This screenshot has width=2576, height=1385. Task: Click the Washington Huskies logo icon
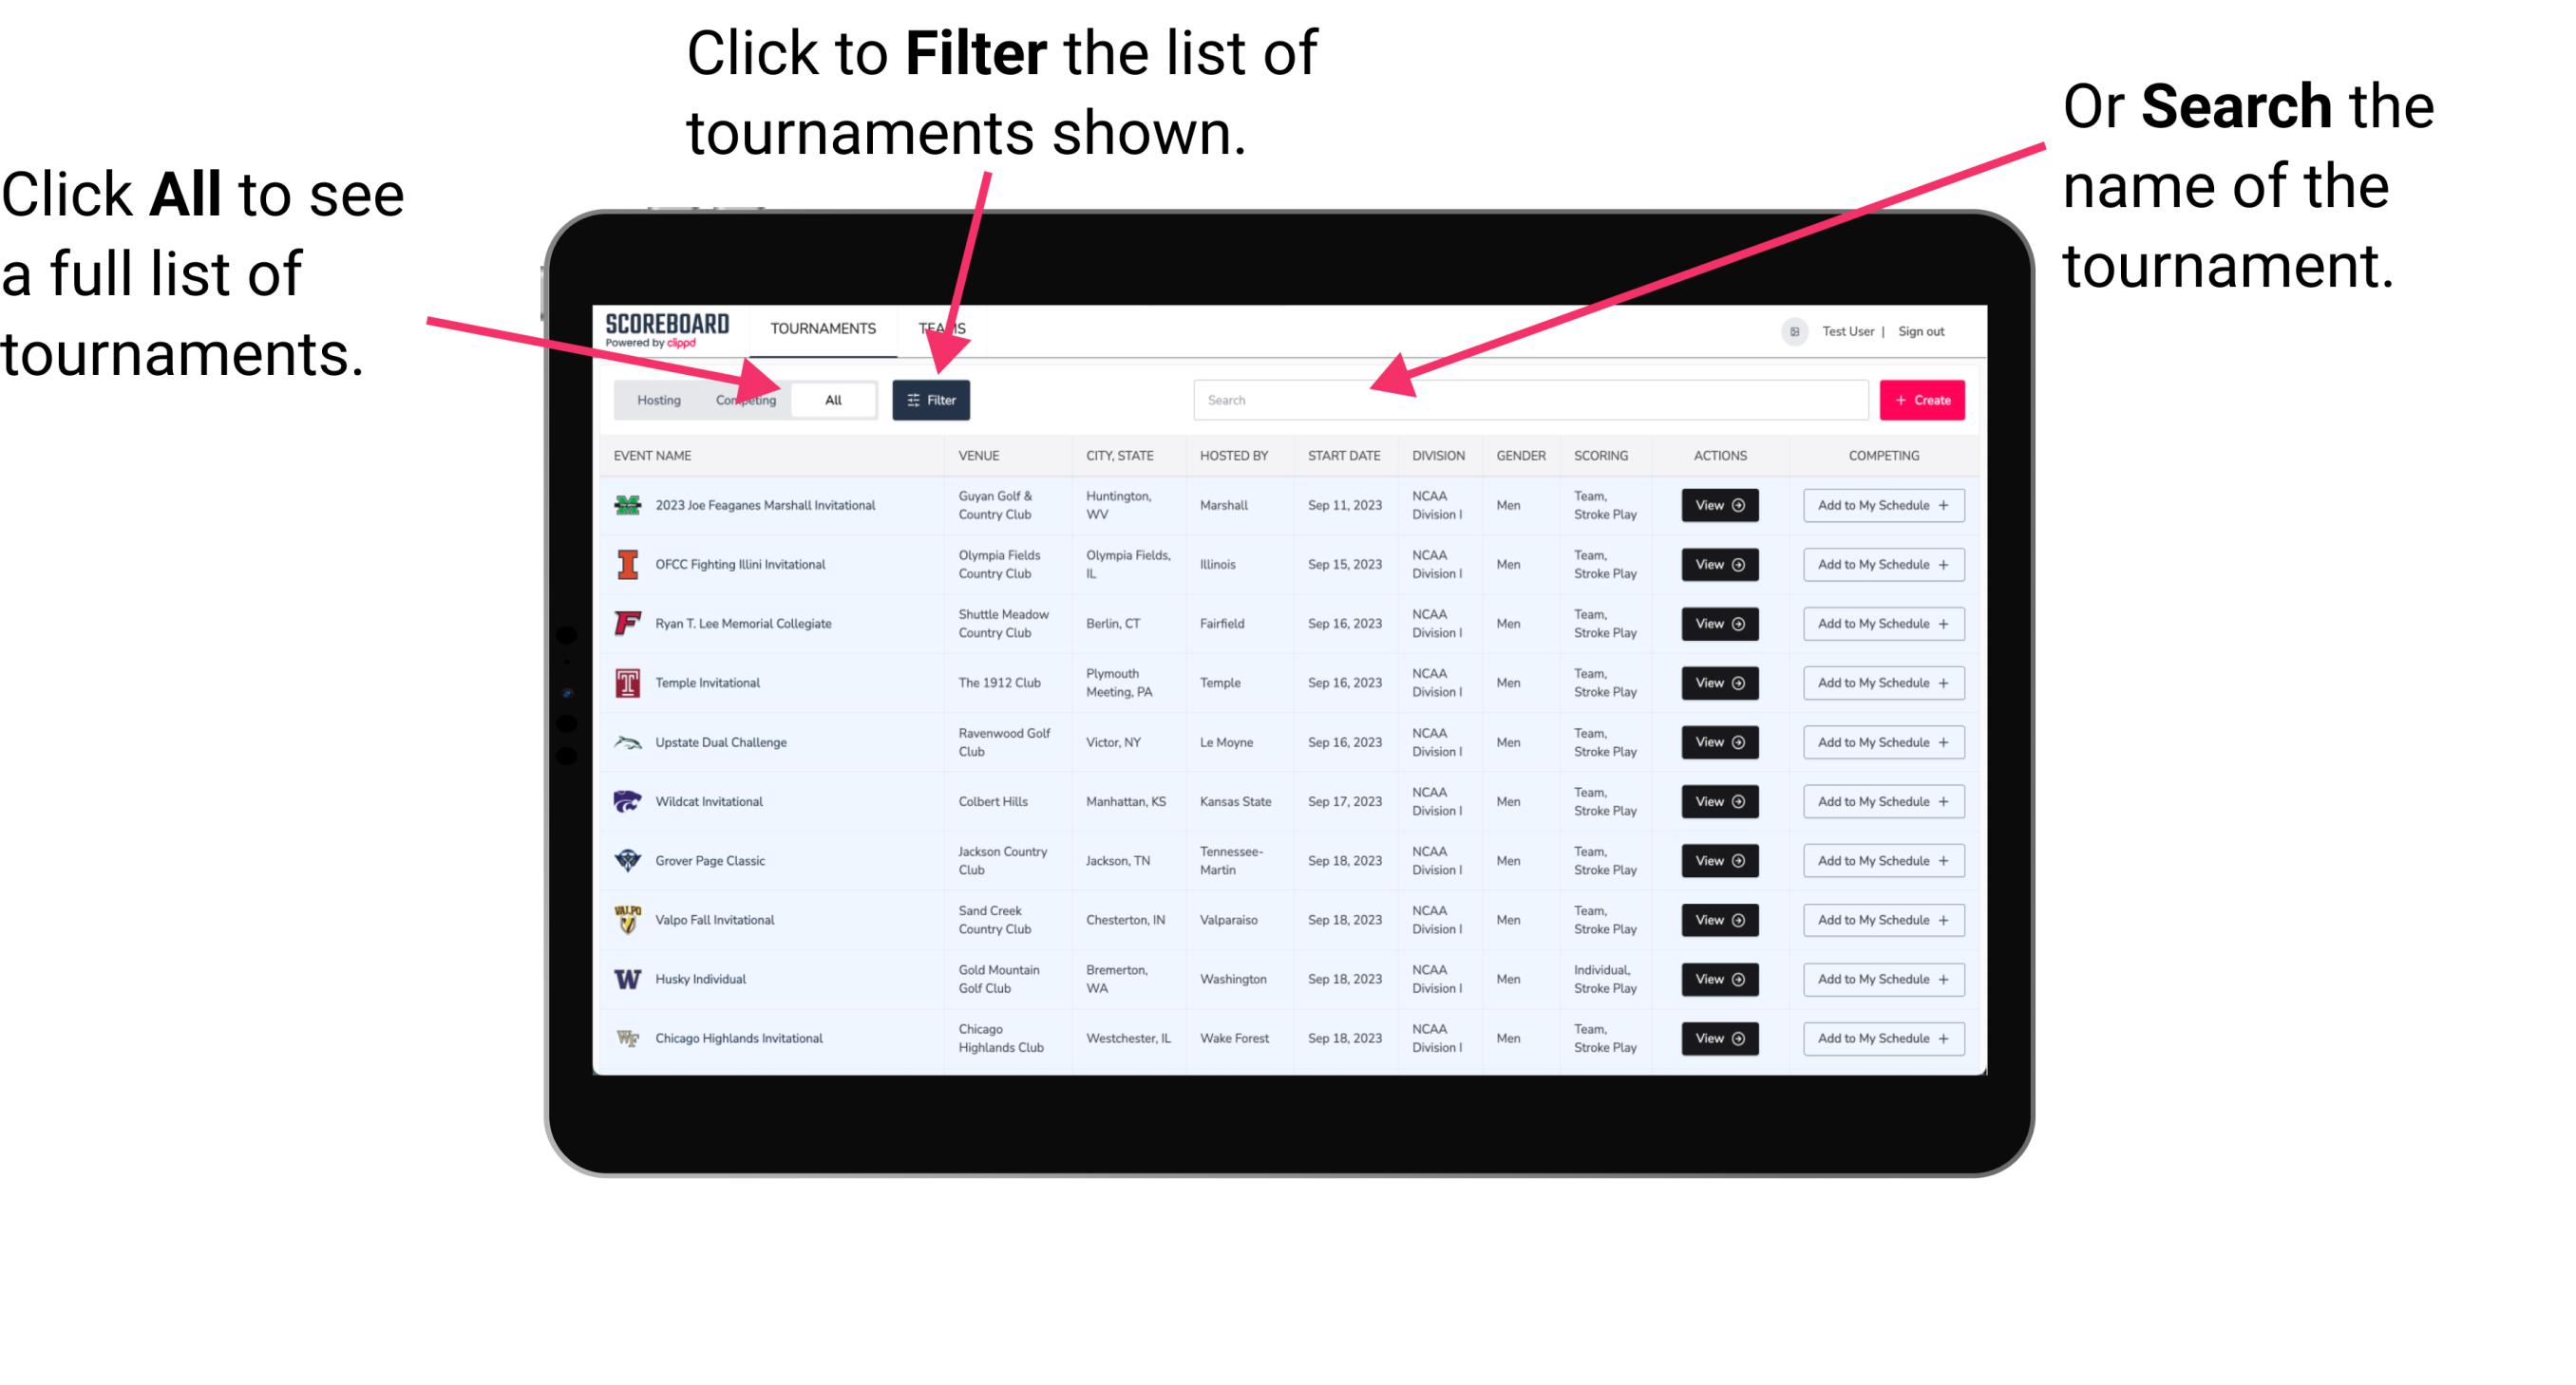point(628,978)
